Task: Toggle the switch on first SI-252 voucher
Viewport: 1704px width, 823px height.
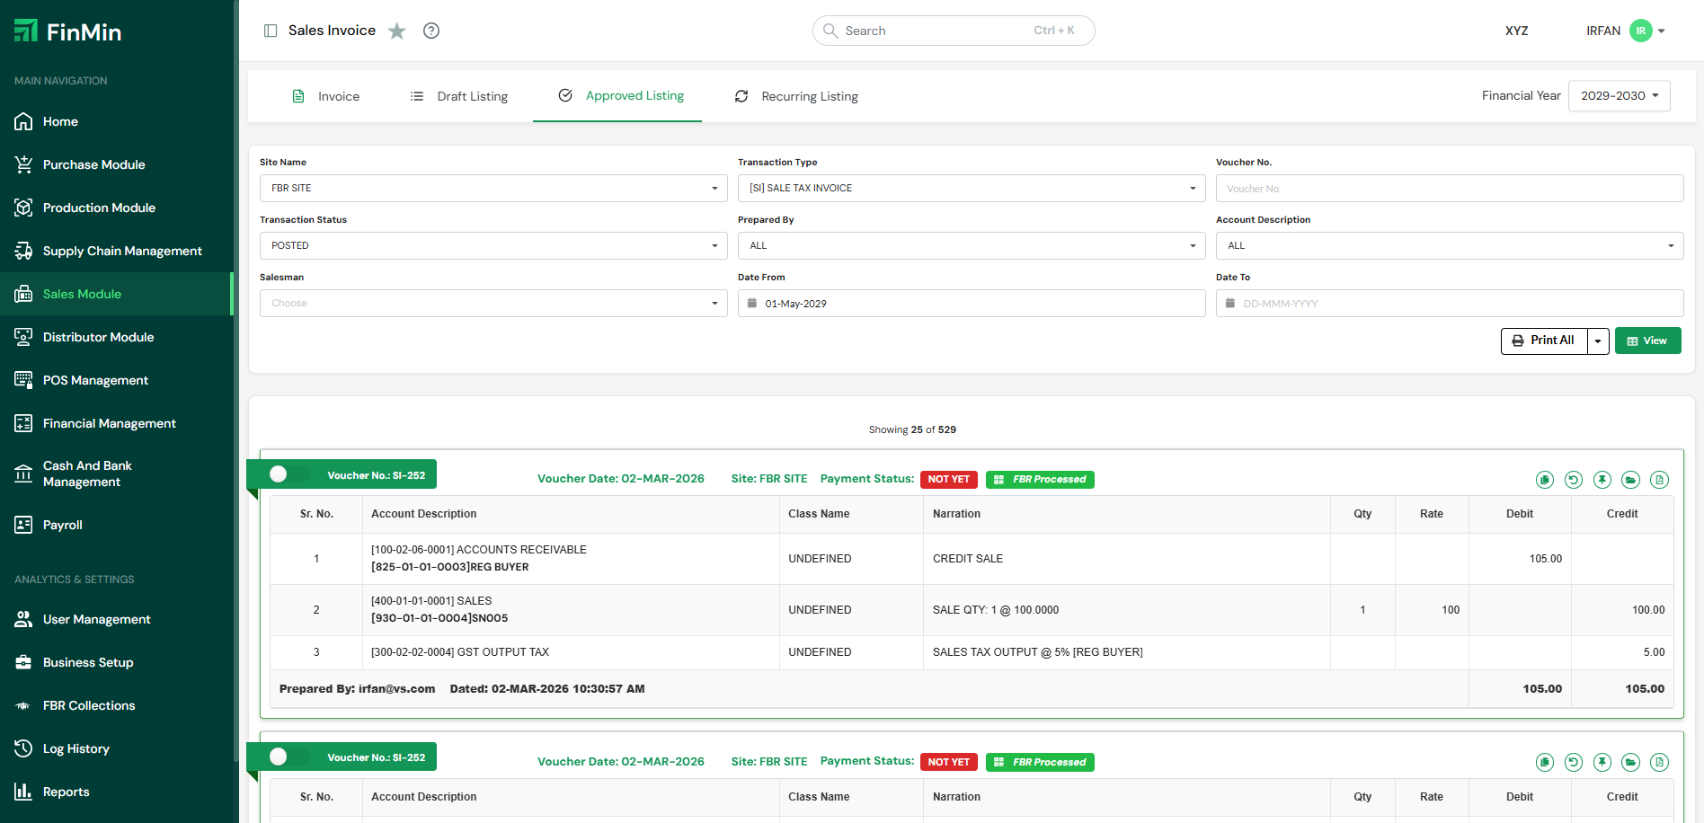Action: [x=280, y=474]
